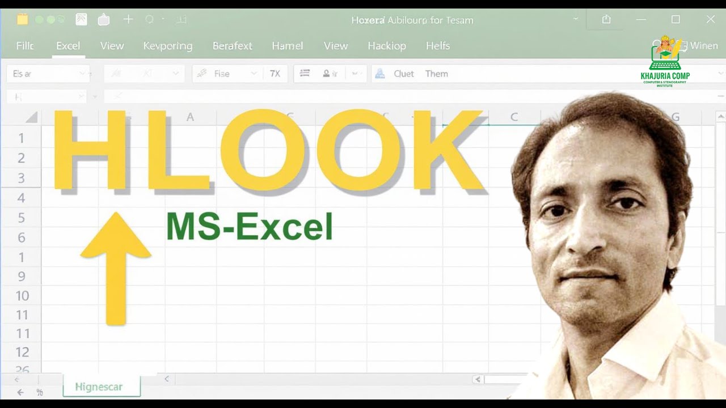Click the percent icon in status bar
Screen dimensions: 726x408
(40, 392)
